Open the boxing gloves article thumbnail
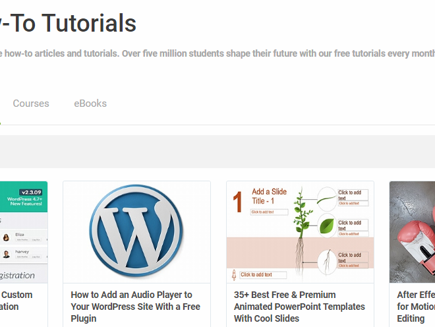Viewport: 435px width, 327px height. pos(412,232)
